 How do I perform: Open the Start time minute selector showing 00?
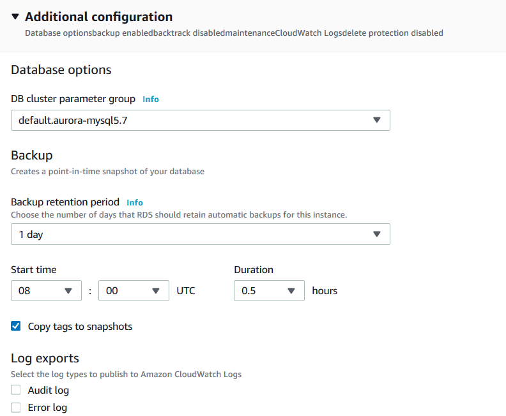[x=126, y=290]
